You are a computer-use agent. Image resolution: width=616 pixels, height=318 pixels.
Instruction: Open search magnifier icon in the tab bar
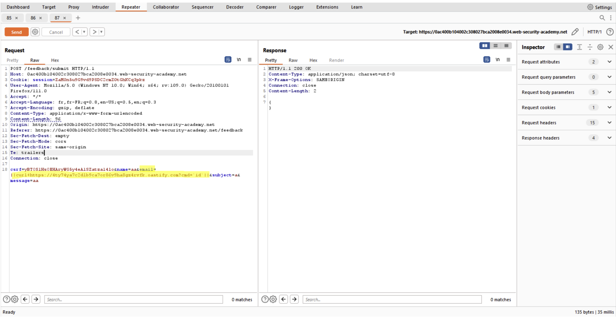(x=602, y=18)
